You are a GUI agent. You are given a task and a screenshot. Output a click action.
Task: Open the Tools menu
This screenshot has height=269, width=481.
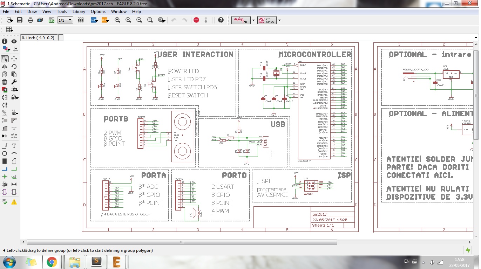(x=62, y=12)
